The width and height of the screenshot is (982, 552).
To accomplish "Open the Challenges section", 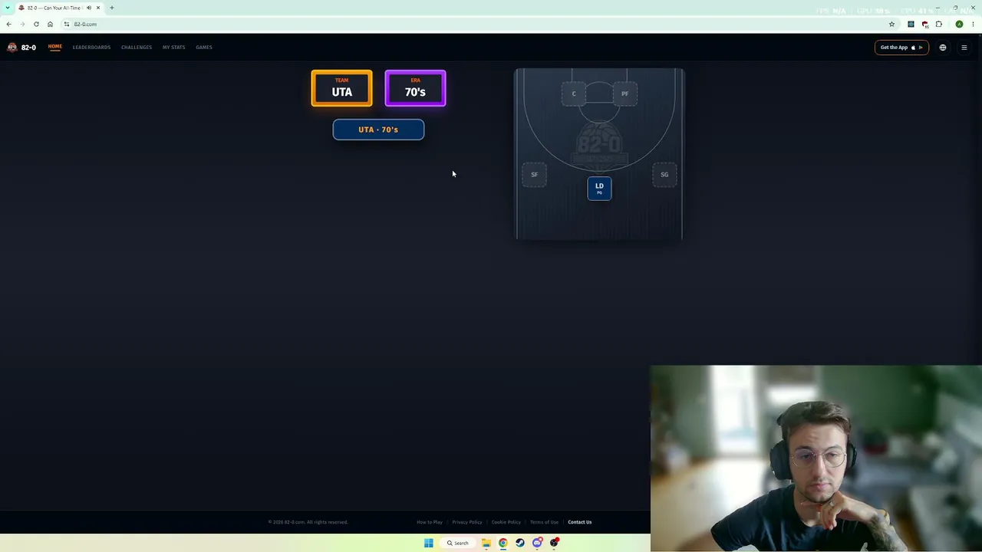I will click(137, 48).
